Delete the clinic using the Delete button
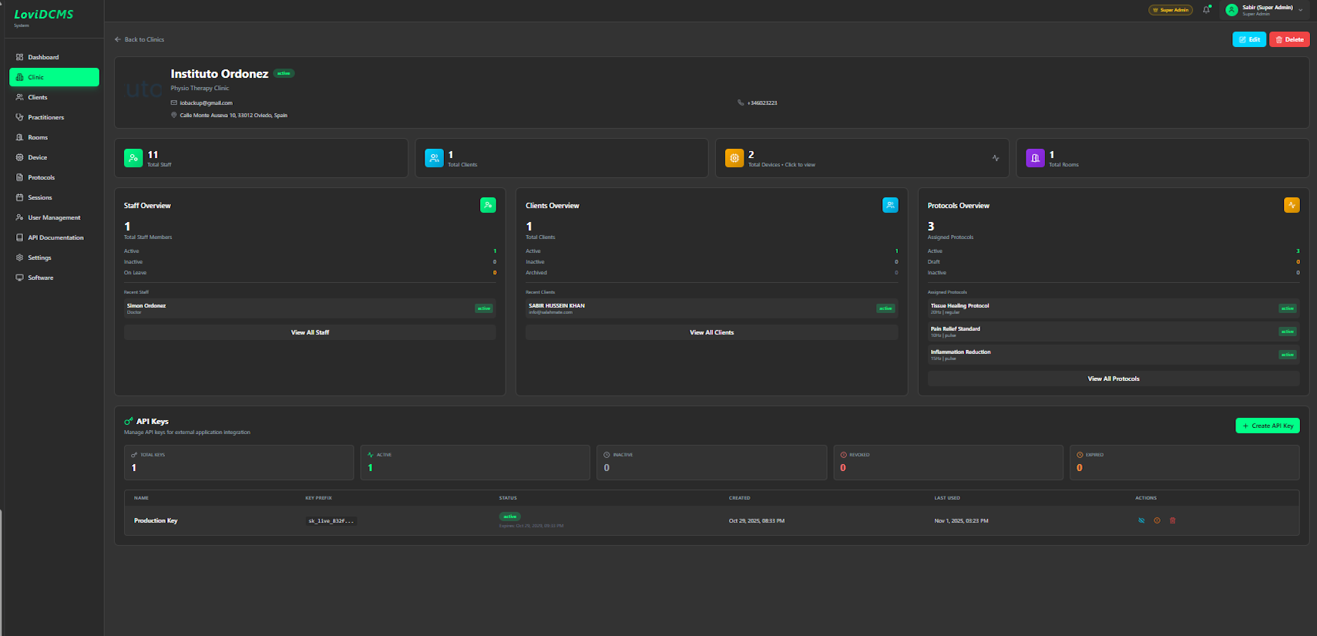 click(1289, 39)
